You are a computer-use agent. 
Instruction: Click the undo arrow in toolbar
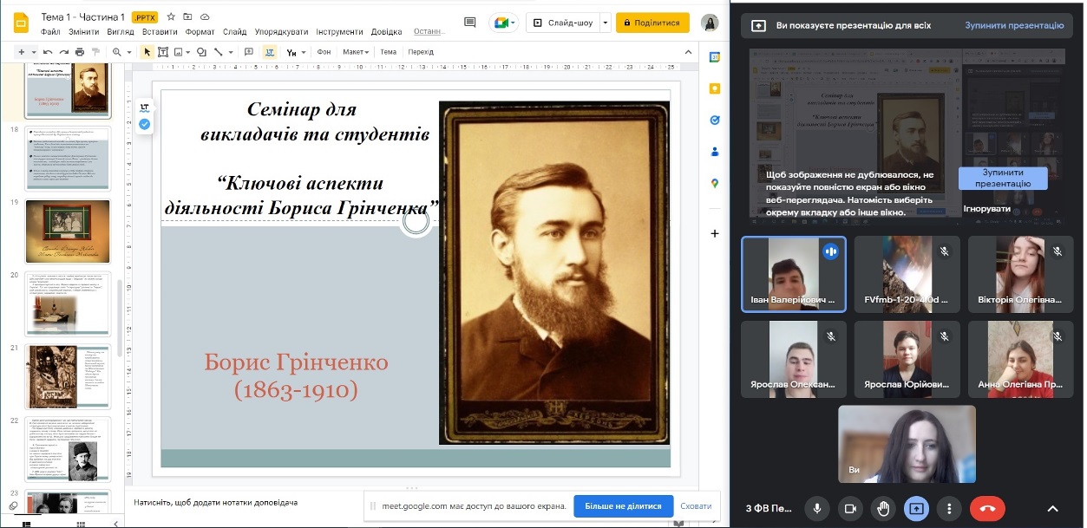coord(48,52)
